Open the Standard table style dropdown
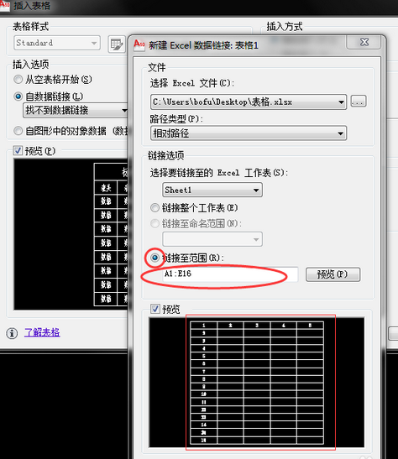Screen dimensions: 398x459 57,43
